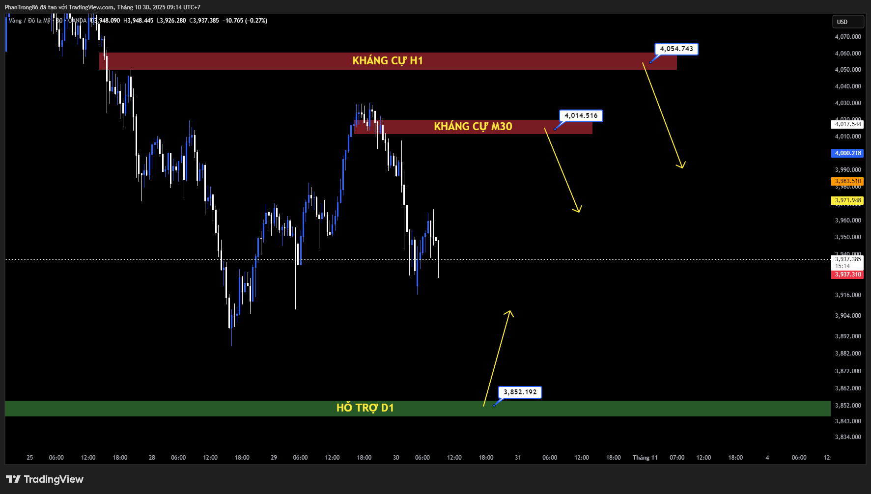Click the yellow 3,971.948 price label
Image resolution: width=871 pixels, height=494 pixels.
(x=848, y=200)
